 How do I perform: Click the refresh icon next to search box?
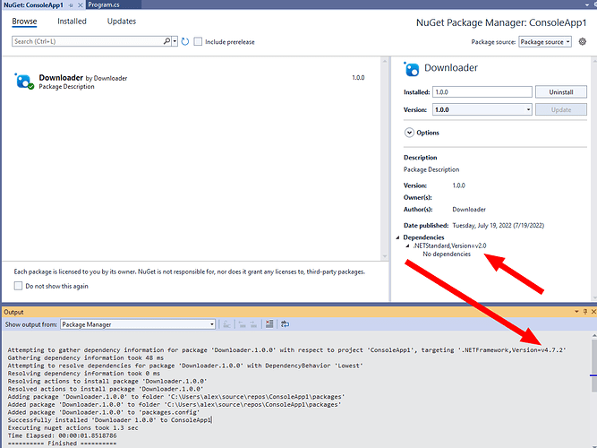coord(185,41)
